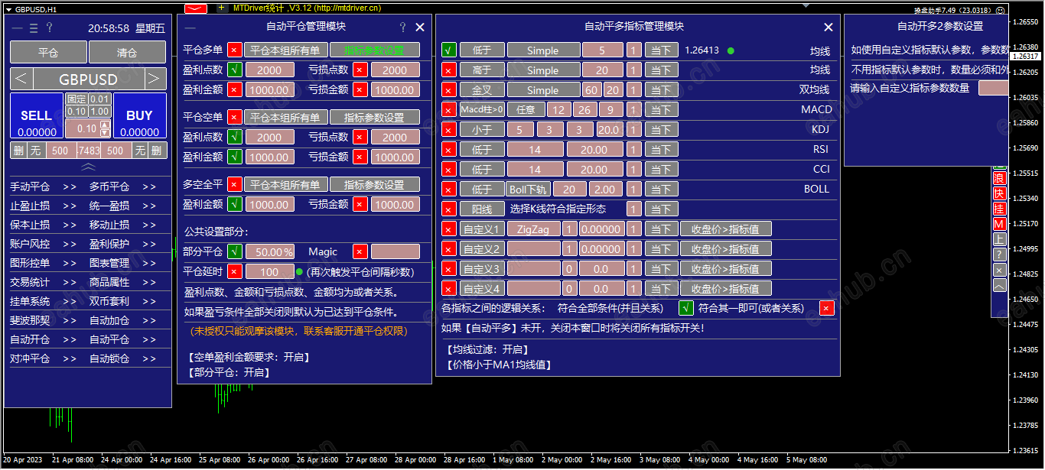Decrease lot size with the down stepper arrow
Screen dimensions: 1045x470
[106, 133]
